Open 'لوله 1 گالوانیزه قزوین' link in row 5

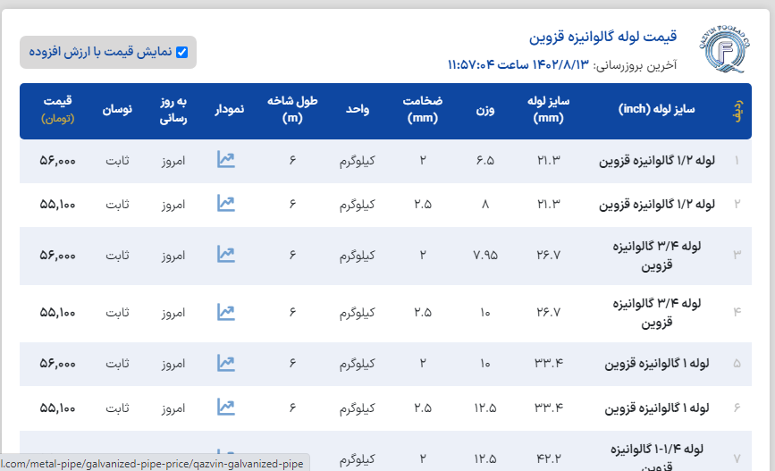tap(661, 364)
